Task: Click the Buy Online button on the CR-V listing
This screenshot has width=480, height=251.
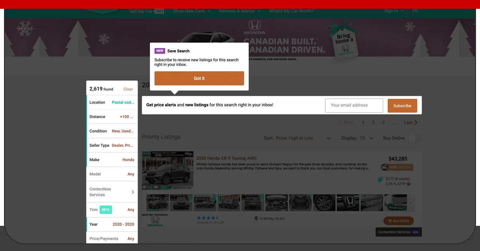Action: (x=398, y=221)
